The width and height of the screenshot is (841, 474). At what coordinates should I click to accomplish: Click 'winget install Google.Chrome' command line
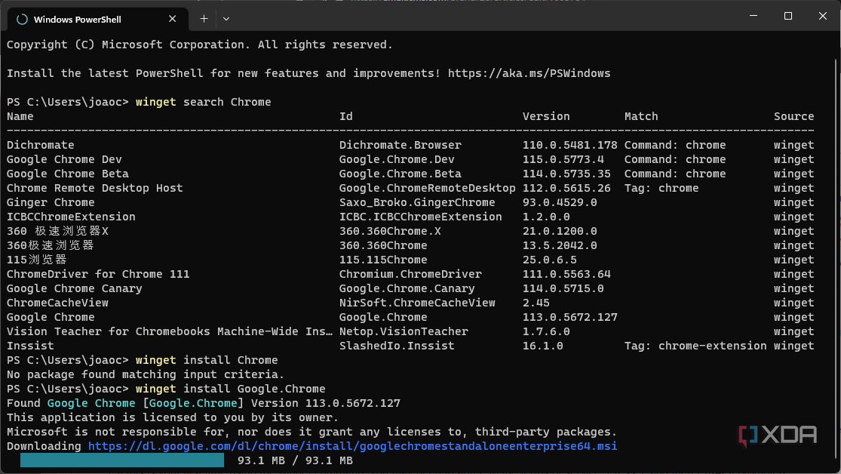coord(231,389)
